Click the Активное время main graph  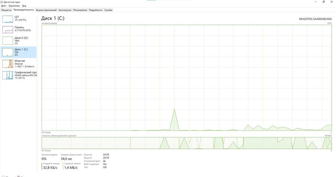click(x=186, y=77)
